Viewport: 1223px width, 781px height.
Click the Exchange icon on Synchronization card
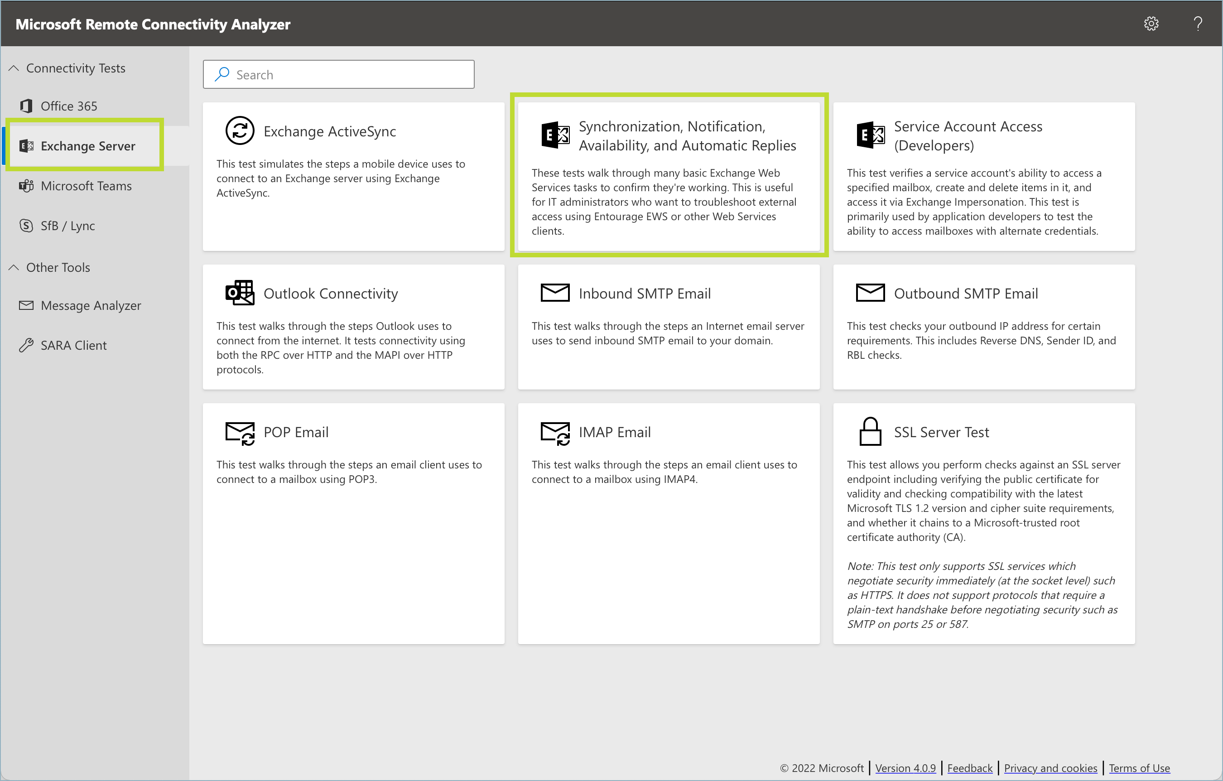tap(555, 135)
